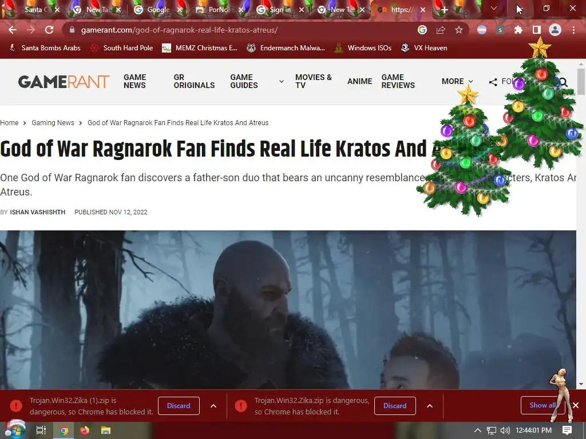The image size is (586, 439).
Task: Click the extension icon labeled S
Action: (500, 30)
